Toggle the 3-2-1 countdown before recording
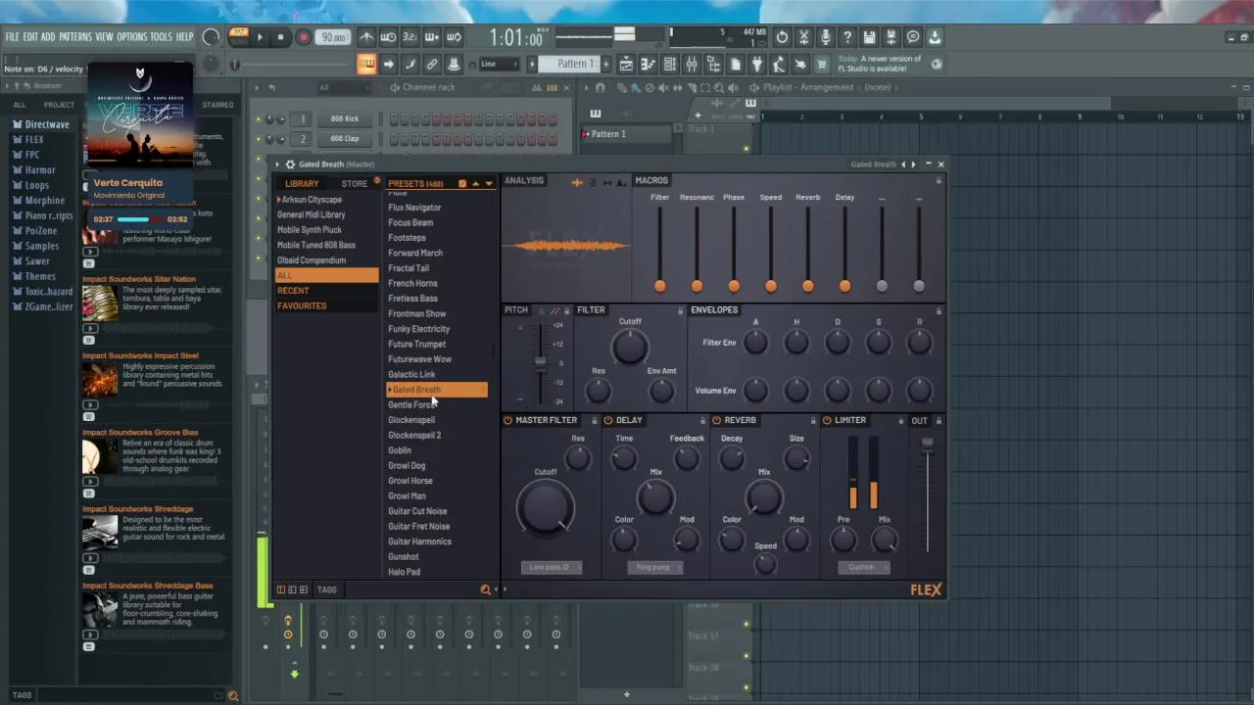Viewport: 1254px width, 705px height. [x=410, y=37]
